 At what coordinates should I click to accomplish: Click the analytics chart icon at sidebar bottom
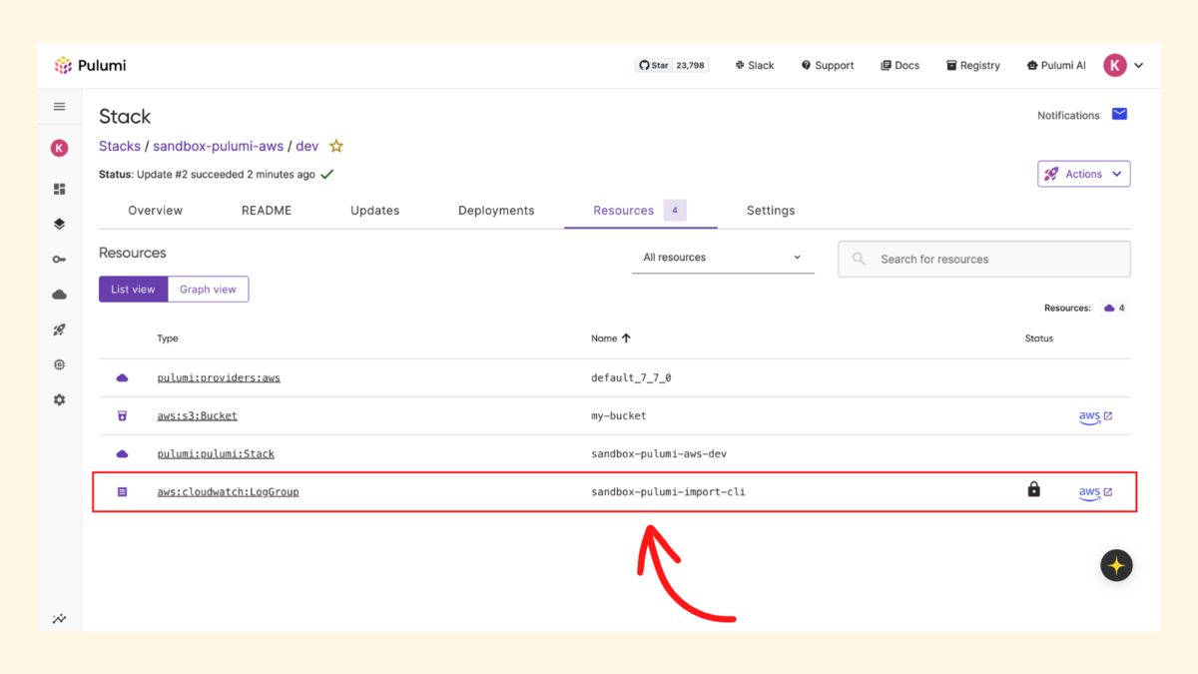[x=60, y=619]
